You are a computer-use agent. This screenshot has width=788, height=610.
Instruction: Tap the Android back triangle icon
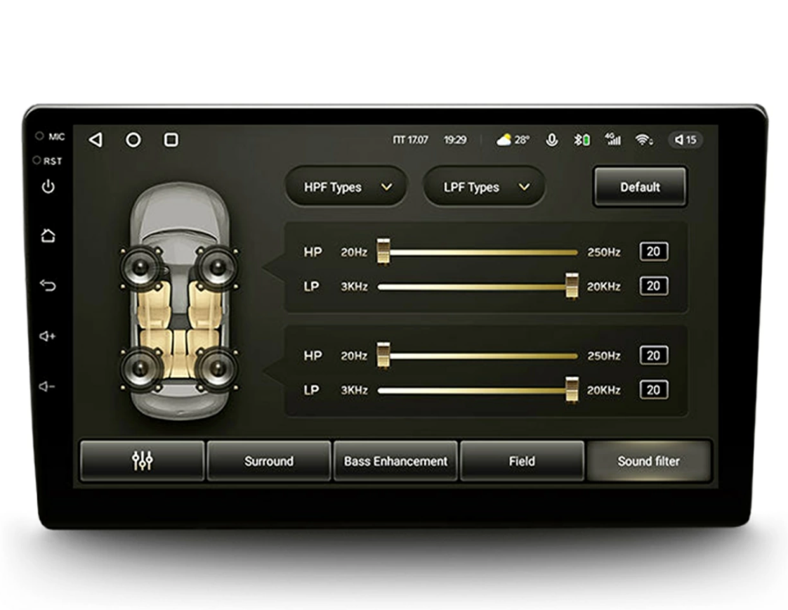96,140
